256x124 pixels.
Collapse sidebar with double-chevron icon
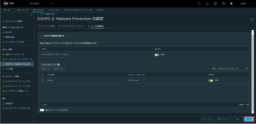[x=31, y=15]
